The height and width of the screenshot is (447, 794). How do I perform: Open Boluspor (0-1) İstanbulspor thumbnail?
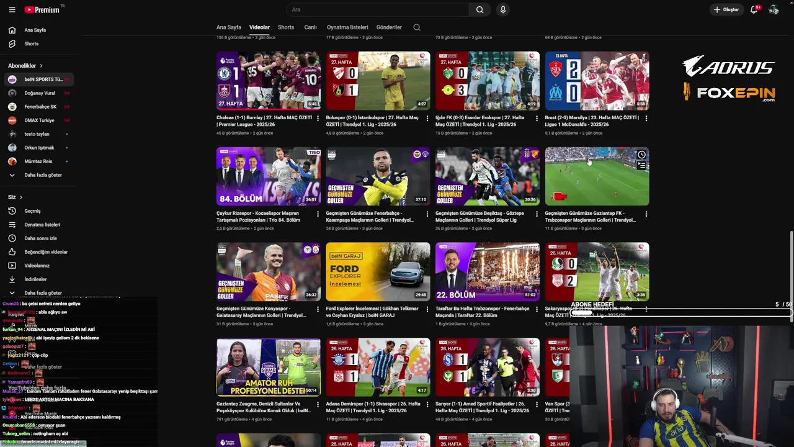click(x=378, y=81)
